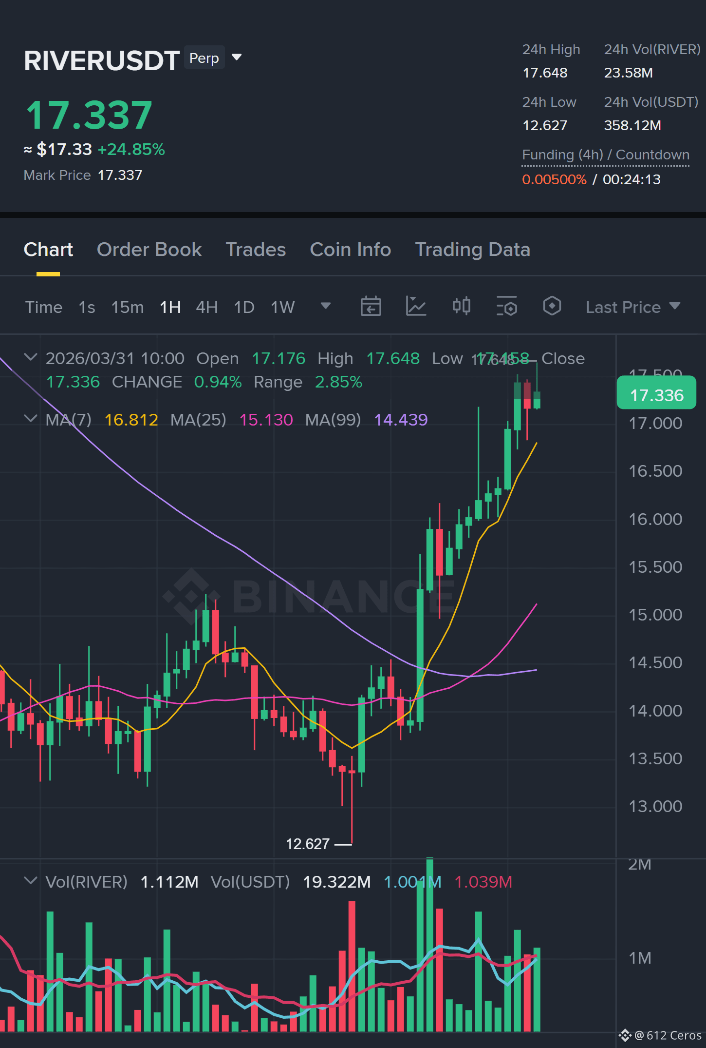This screenshot has width=706, height=1048.
Task: Collapse the MA indicator legend
Action: 30,419
